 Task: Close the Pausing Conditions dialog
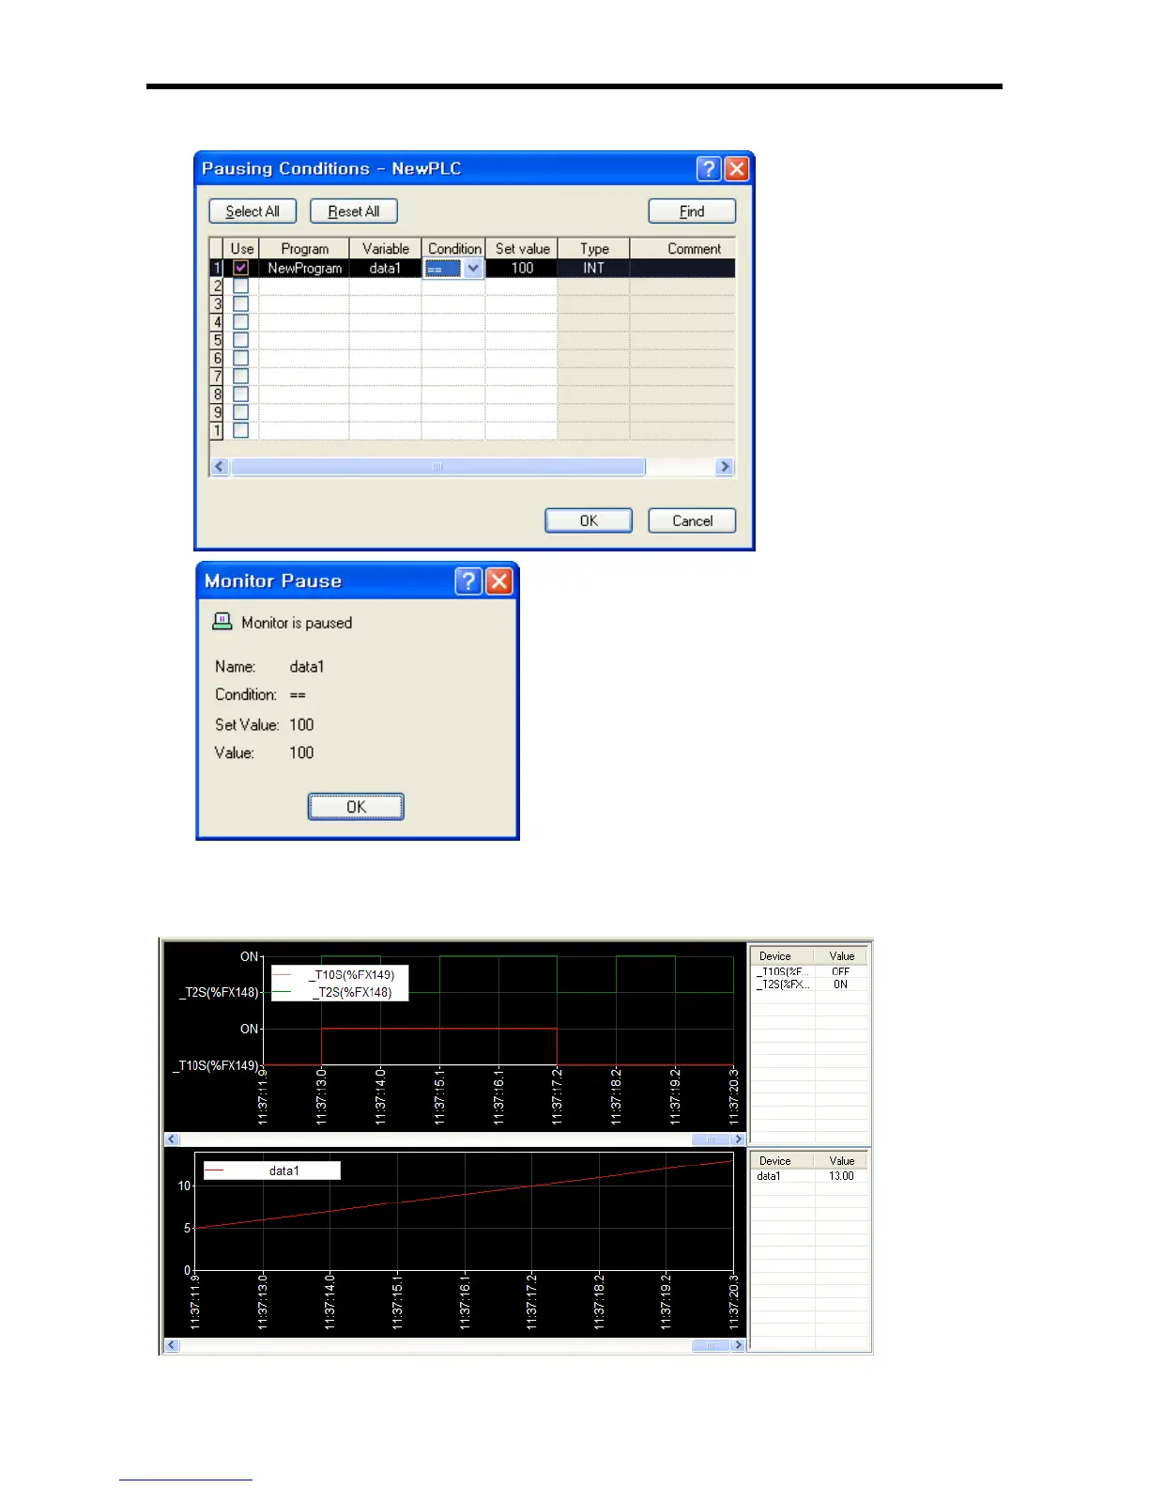click(x=737, y=168)
